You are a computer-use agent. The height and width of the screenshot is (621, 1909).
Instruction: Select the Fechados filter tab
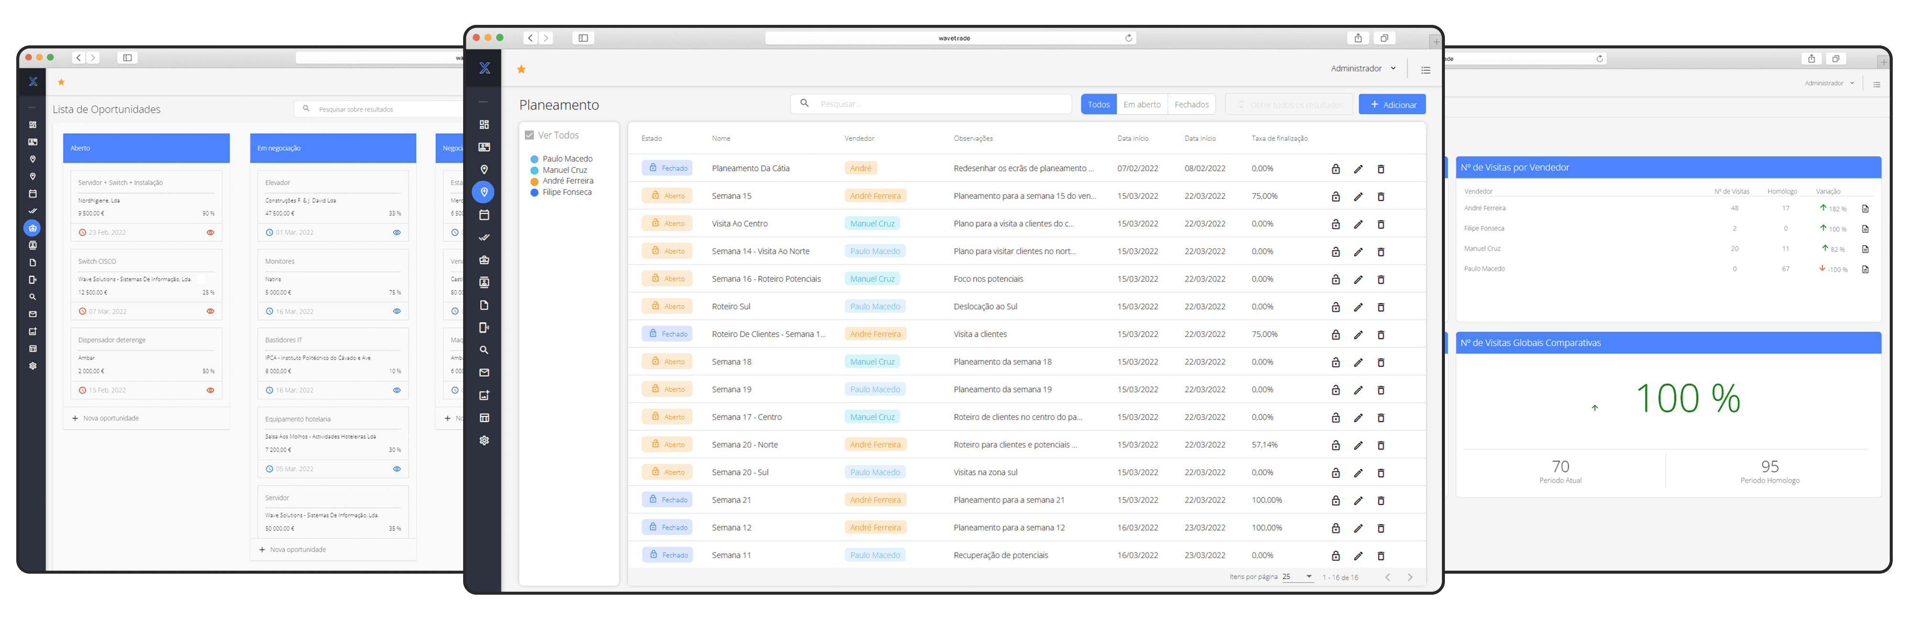tap(1192, 104)
